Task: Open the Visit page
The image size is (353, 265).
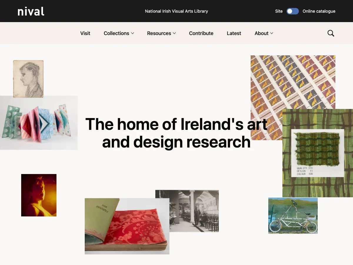Action: coord(85,33)
